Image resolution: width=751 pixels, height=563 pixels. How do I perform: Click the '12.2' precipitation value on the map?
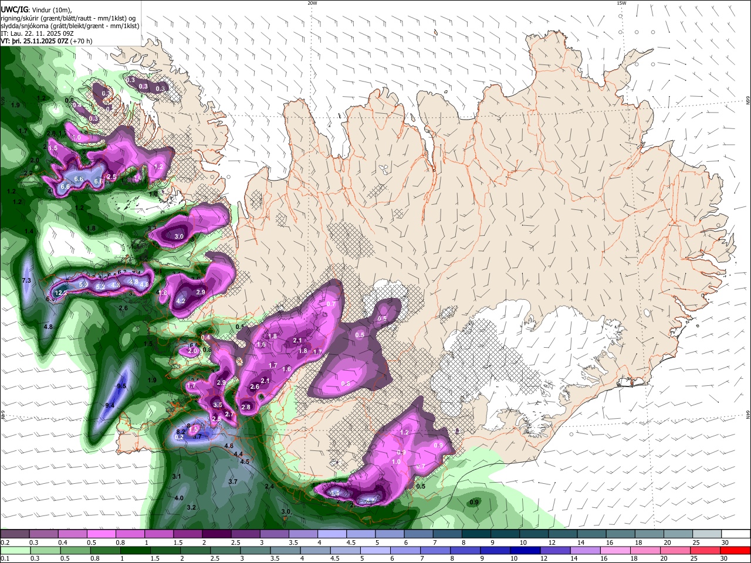60,293
